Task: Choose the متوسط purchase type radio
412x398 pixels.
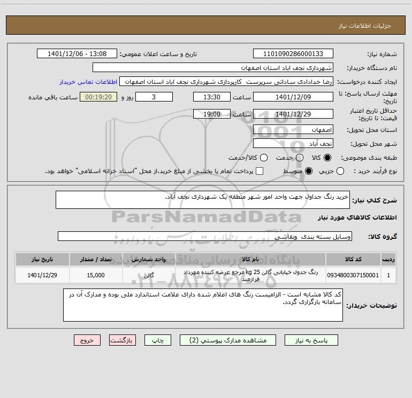Action: click(x=309, y=171)
